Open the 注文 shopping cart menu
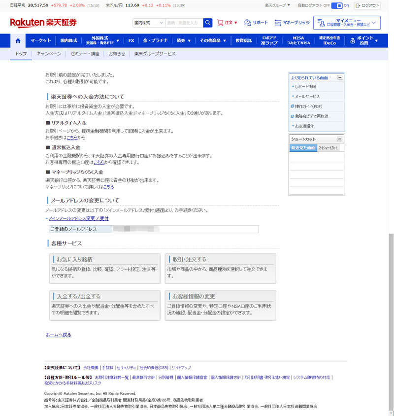 pyautogui.click(x=227, y=23)
